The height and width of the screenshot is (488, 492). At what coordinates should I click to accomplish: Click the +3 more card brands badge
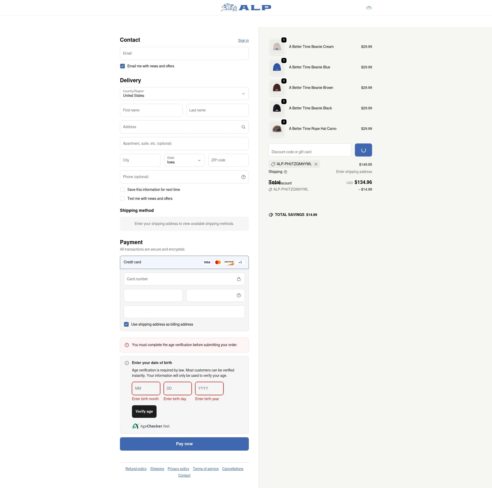point(240,262)
